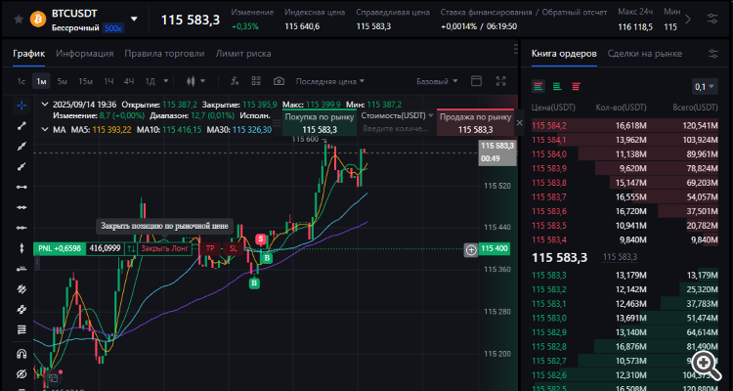Show asks-only red order book view
The width and height of the screenshot is (733, 391).
[x=576, y=87]
